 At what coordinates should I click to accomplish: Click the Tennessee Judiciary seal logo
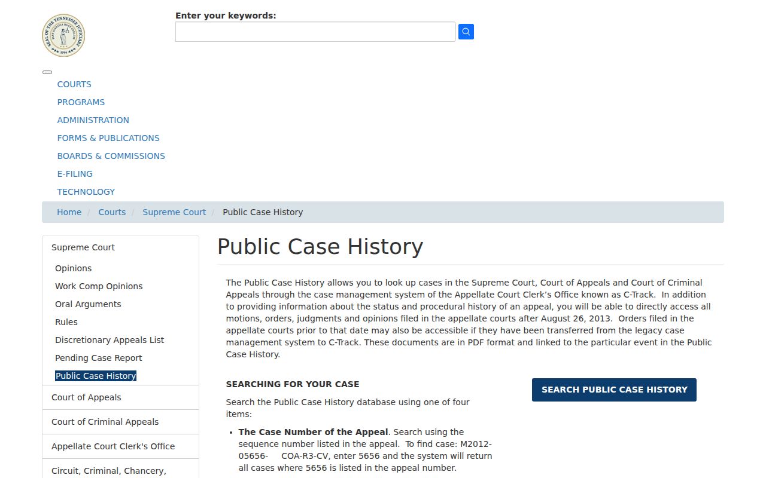[63, 36]
